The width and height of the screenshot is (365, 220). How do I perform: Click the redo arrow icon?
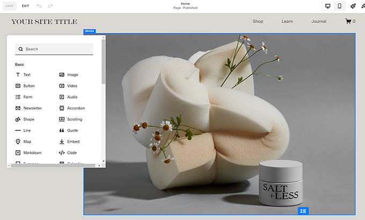50,6
